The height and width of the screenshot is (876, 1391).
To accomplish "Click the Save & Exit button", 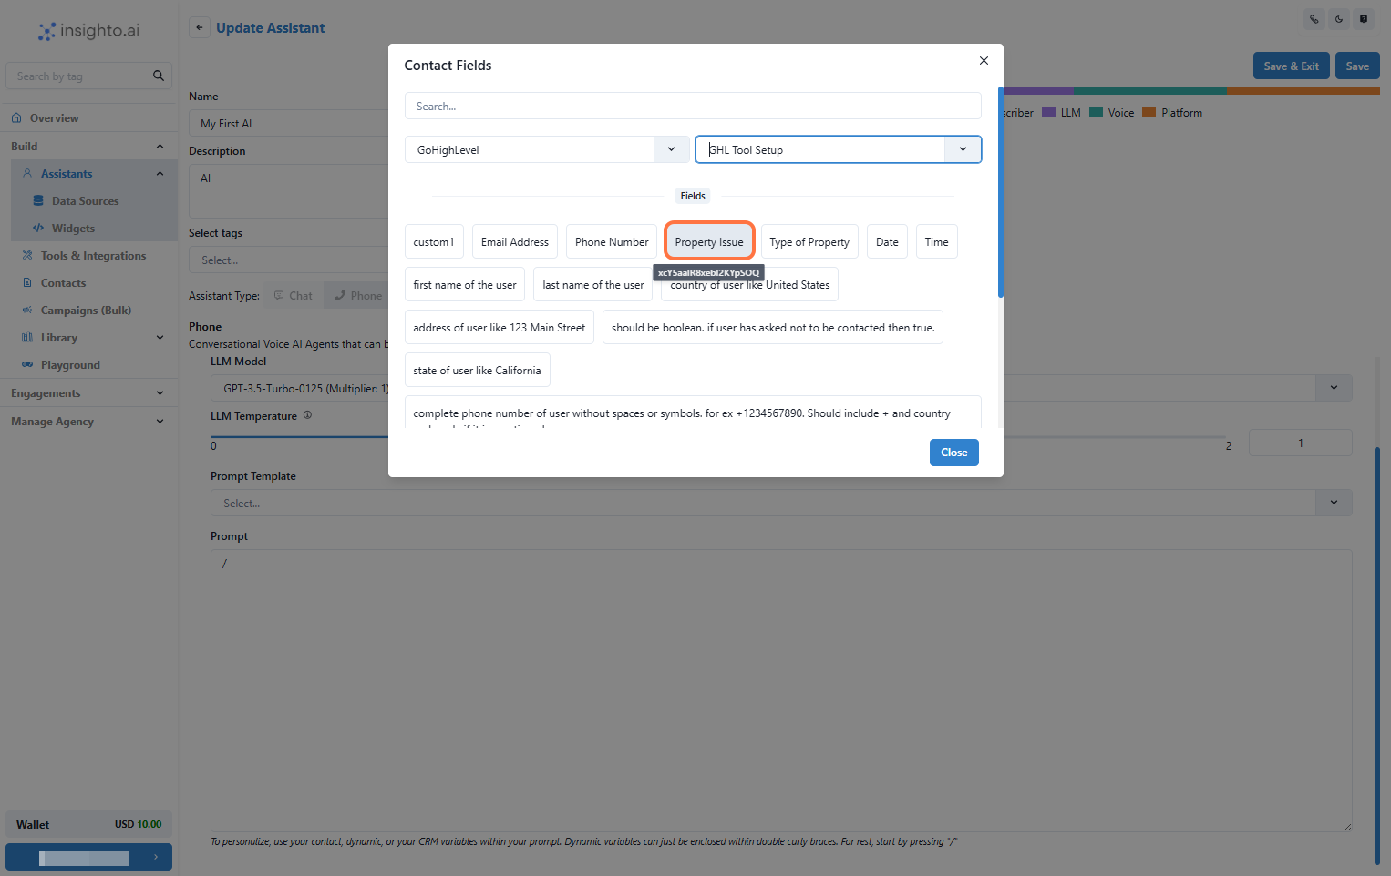I will [x=1291, y=66].
